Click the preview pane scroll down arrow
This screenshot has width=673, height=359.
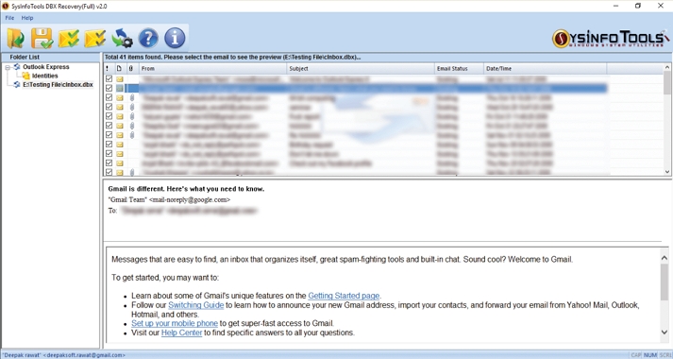[x=665, y=333]
